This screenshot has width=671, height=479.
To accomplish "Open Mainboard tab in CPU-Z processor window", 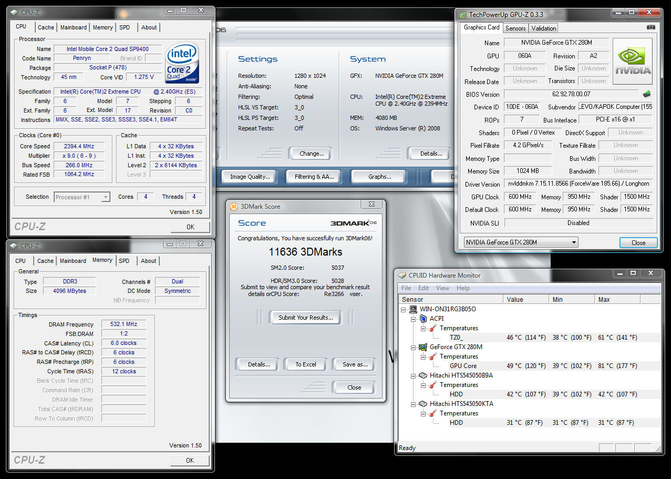I will [x=74, y=27].
